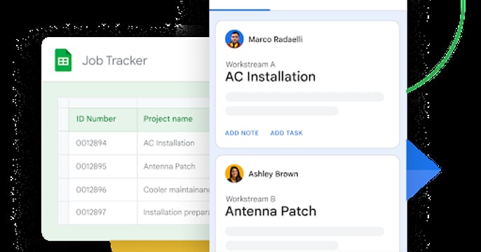The height and width of the screenshot is (252, 481).
Task: Select cell 0012895
Action: (x=103, y=167)
